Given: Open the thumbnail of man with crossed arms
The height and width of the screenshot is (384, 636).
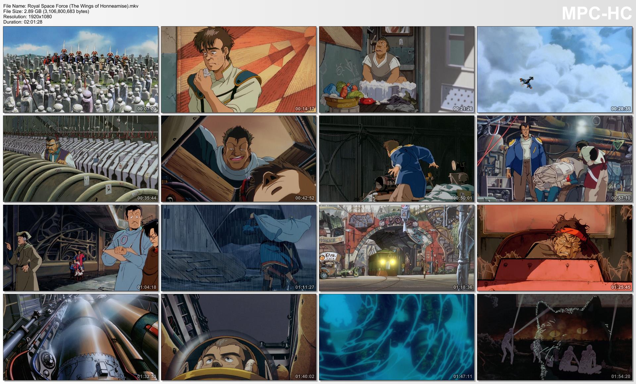Looking at the screenshot, I should 81,248.
